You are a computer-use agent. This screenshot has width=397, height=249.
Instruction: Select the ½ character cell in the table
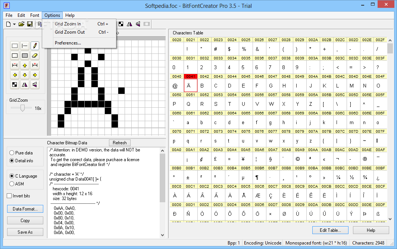click(353, 177)
